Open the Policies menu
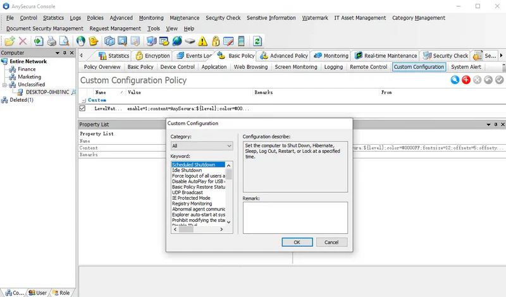The width and height of the screenshot is (506, 297). click(96, 18)
